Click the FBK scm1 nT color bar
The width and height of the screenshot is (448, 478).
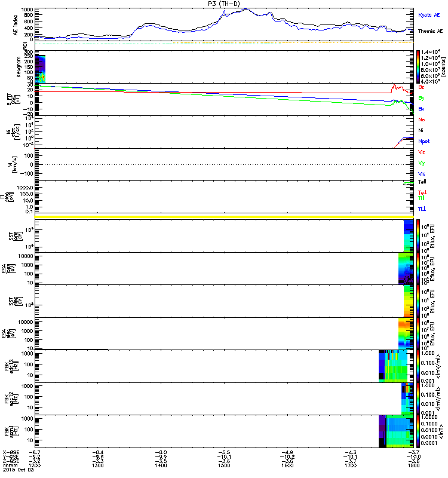[418, 431]
